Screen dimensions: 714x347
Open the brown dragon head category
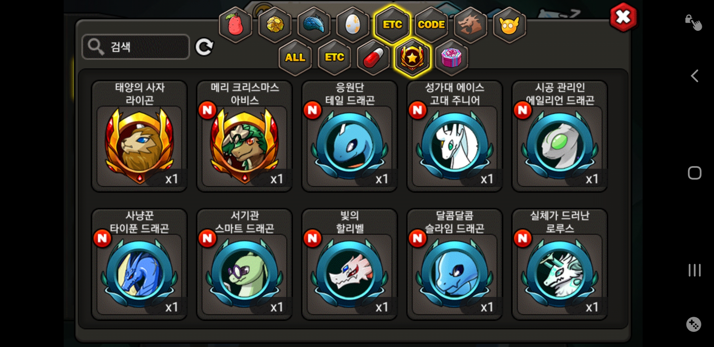(x=470, y=25)
